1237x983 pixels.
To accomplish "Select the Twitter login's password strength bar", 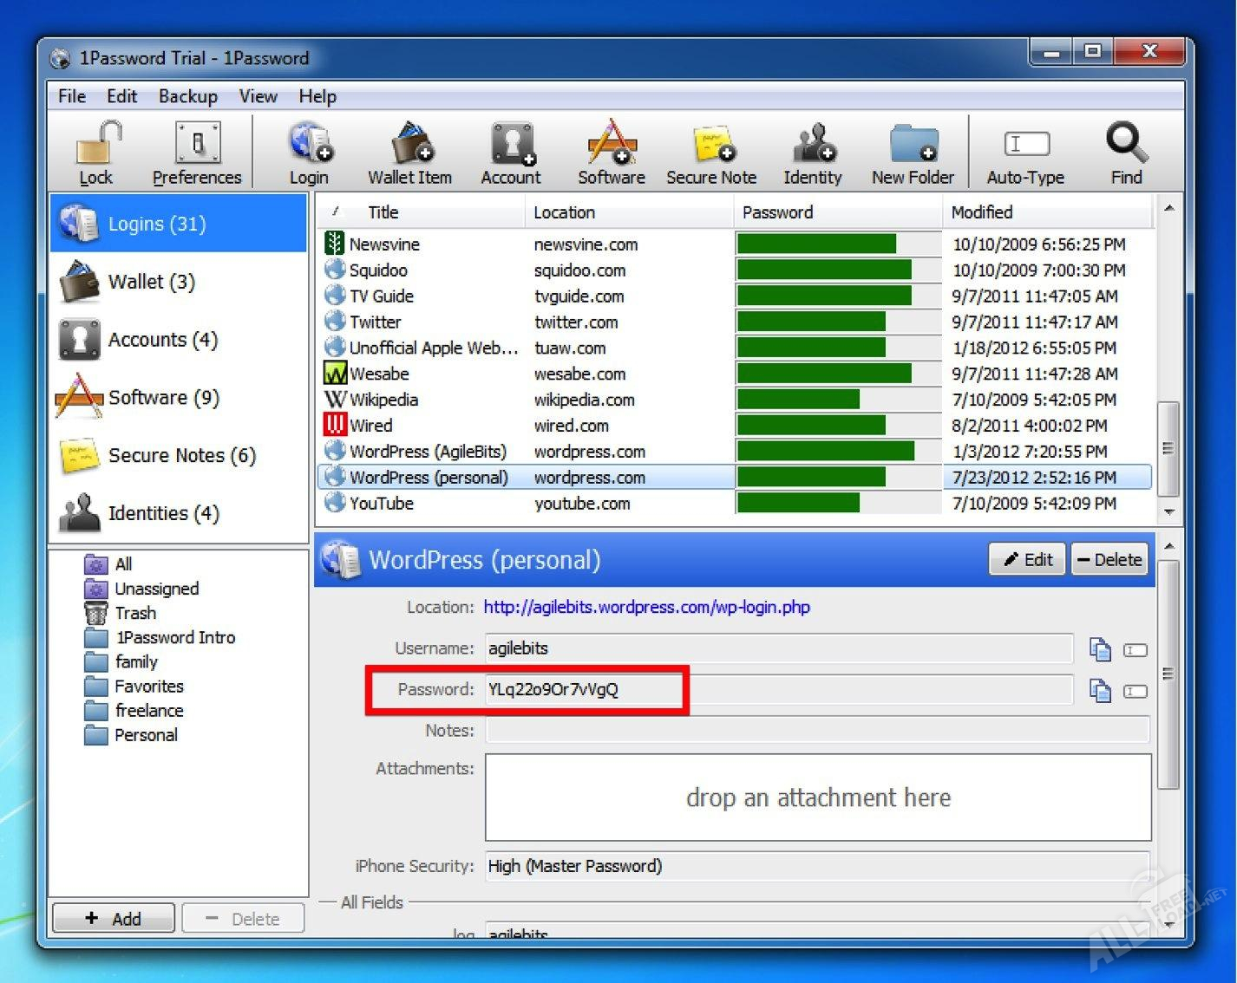I will coord(811,322).
